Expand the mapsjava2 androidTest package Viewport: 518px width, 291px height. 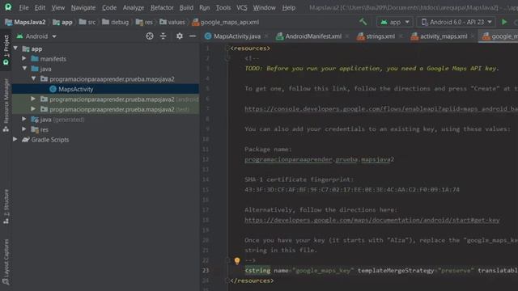[x=33, y=99]
